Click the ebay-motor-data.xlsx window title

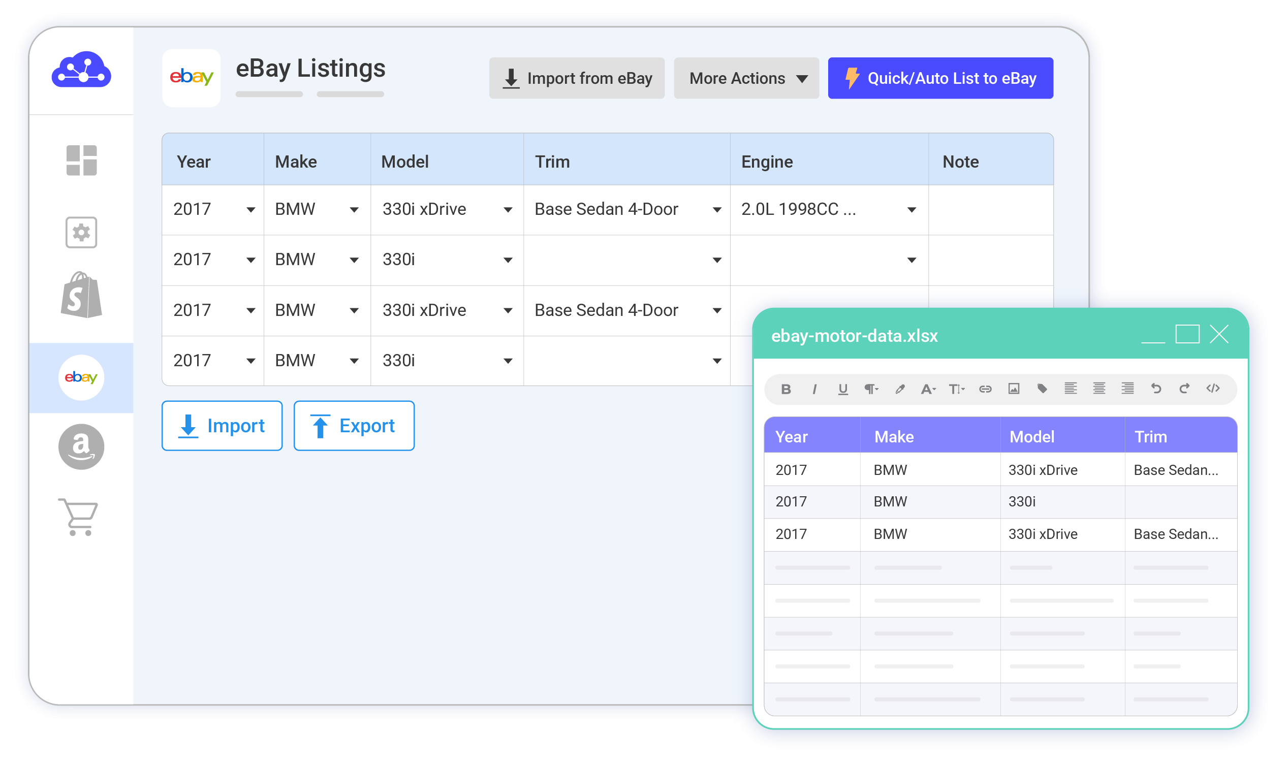pyautogui.click(x=856, y=336)
